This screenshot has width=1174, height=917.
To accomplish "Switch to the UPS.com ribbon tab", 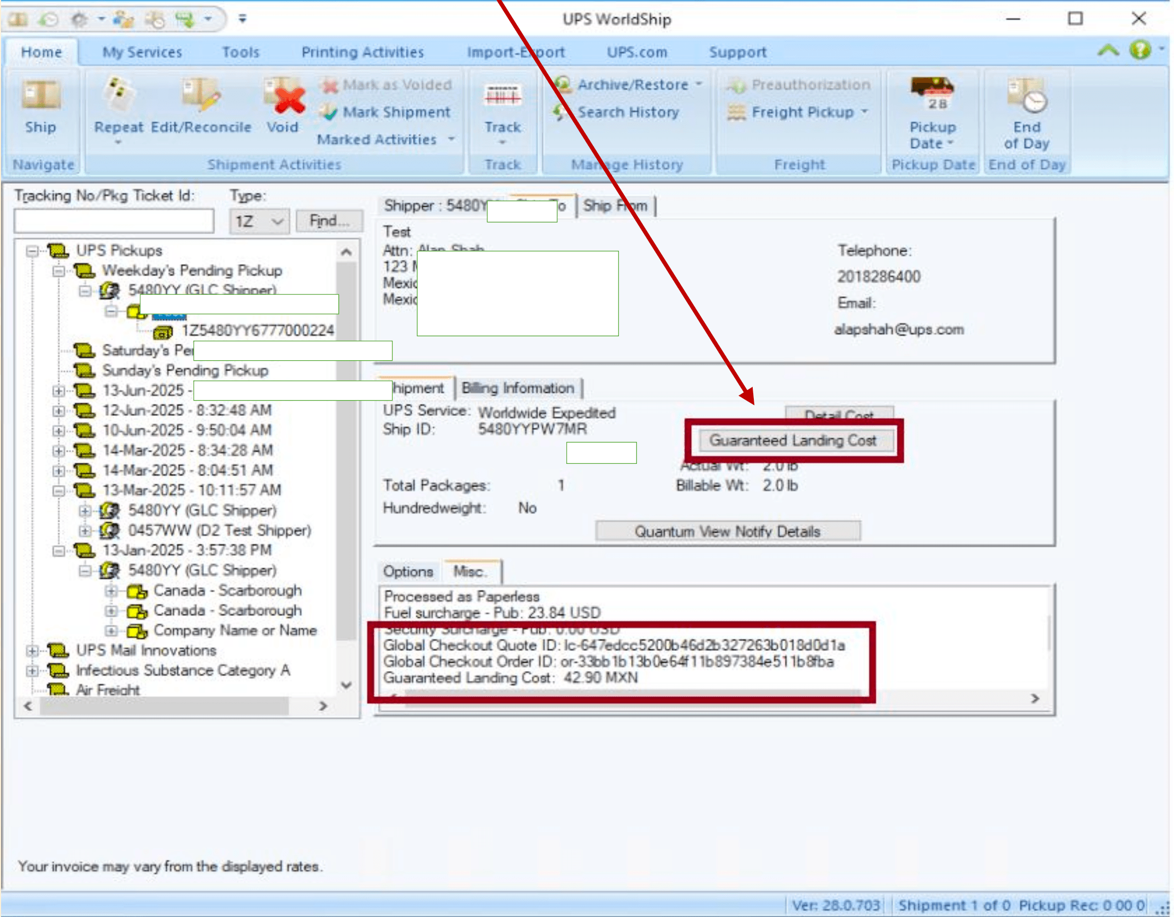I will [x=636, y=52].
